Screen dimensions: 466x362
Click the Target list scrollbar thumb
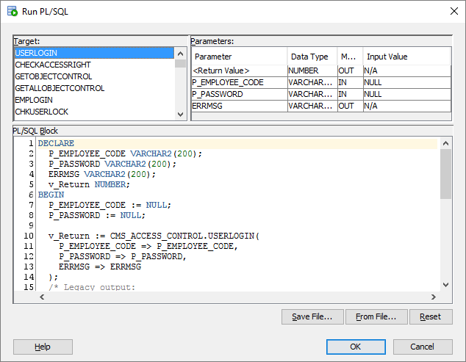[x=180, y=64]
